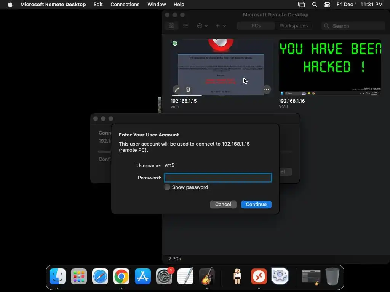
Task: Click the trash delete icon on vm5 card
Action: 188,89
